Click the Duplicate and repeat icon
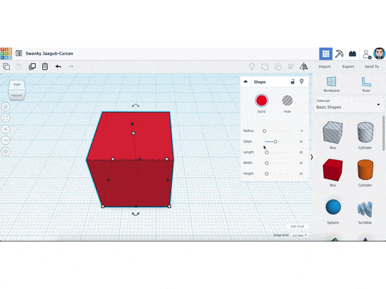 pyautogui.click(x=33, y=67)
